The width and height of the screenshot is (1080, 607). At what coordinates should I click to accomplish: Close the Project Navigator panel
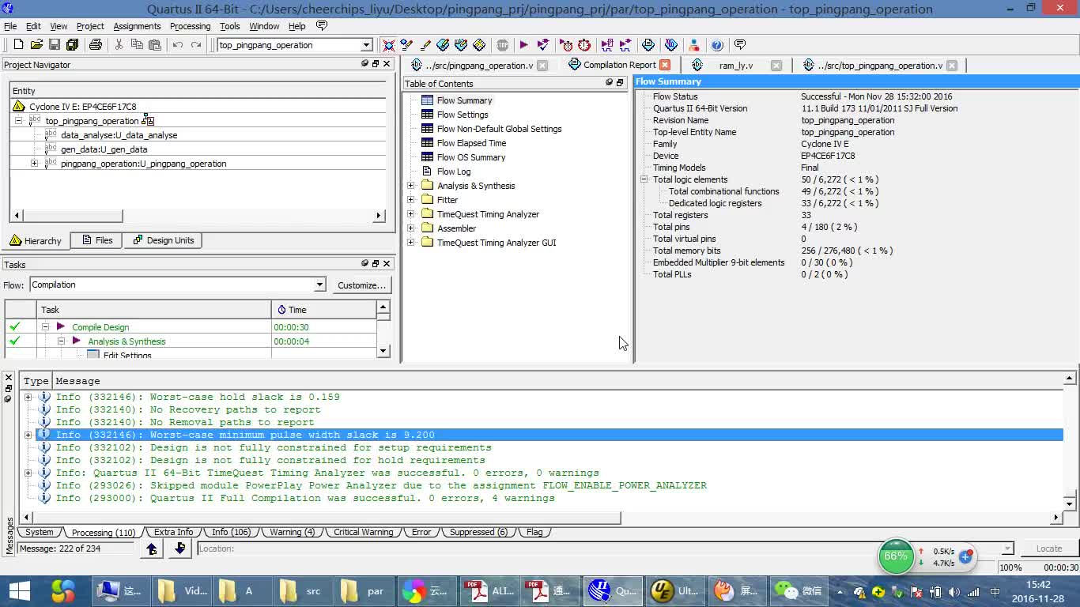[x=387, y=64]
